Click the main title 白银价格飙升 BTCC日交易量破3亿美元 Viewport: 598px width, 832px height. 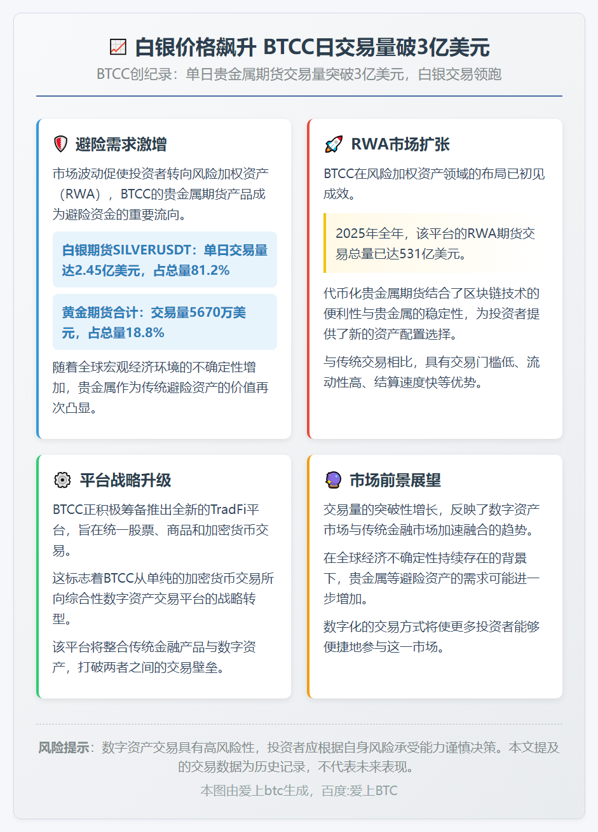coord(312,47)
